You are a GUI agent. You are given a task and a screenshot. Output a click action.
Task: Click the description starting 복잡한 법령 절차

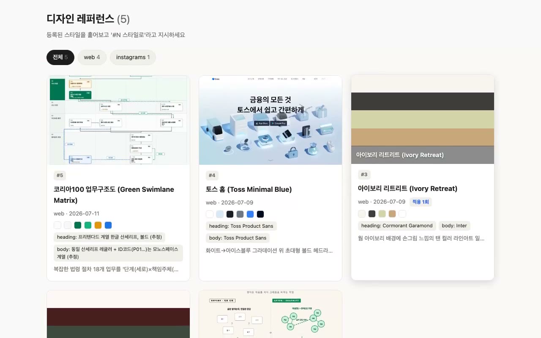116,269
